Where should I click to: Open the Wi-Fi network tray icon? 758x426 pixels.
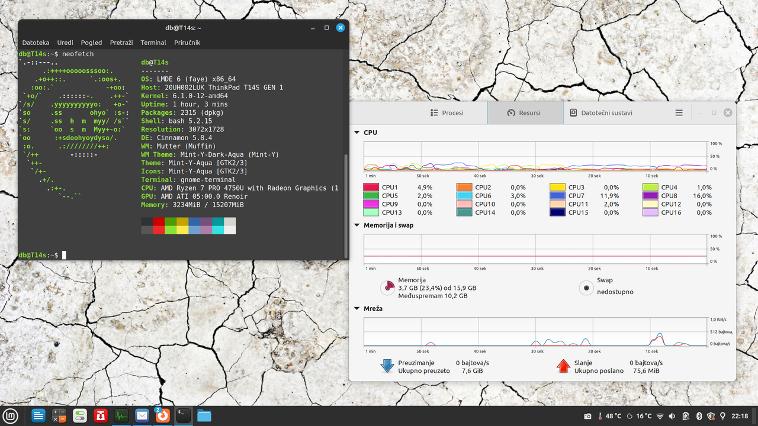tap(660, 416)
